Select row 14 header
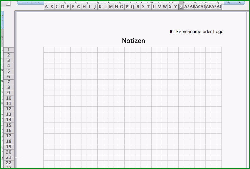Viewport: 250px width, 169px height. pyautogui.click(x=9, y=120)
